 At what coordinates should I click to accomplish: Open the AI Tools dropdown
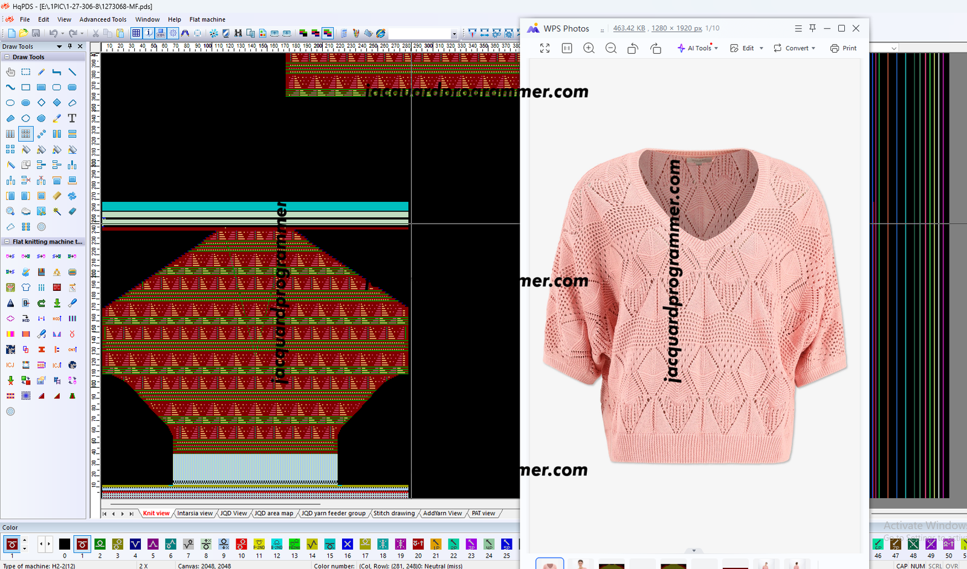coord(698,48)
